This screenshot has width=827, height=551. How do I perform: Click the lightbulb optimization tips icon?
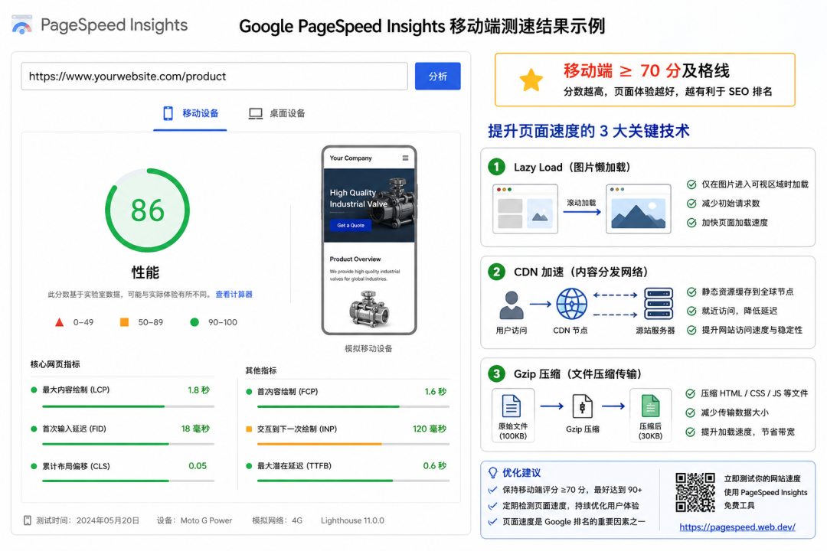(x=492, y=472)
